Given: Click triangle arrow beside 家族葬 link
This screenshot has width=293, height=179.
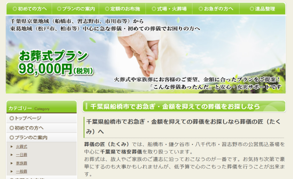Looking at the screenshot, I should [12, 163].
